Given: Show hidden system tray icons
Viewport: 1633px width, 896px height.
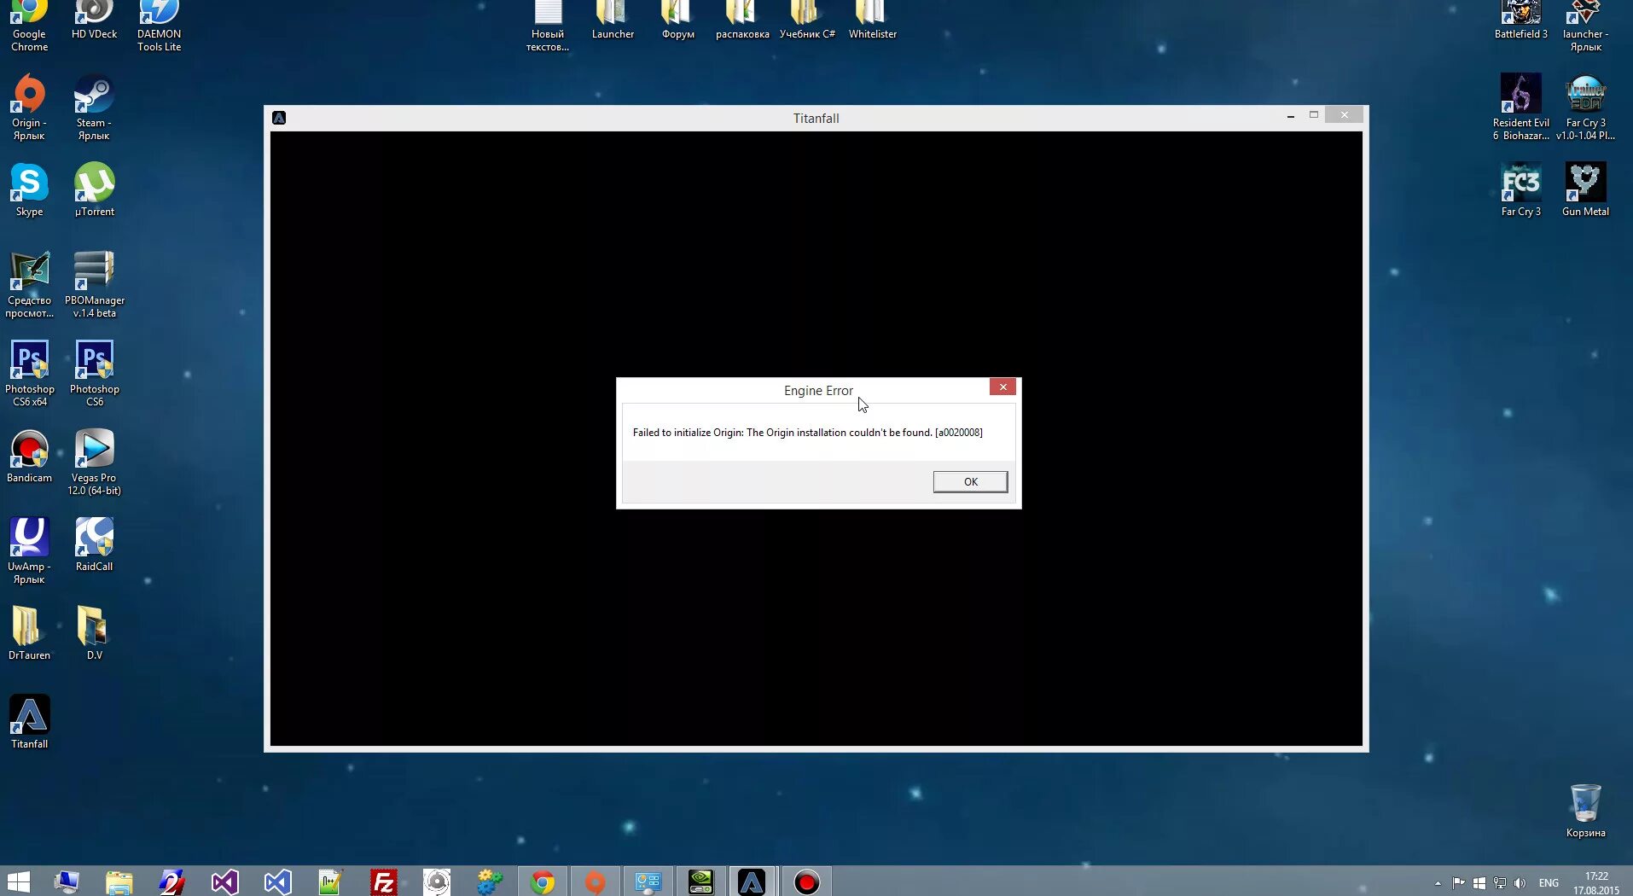Looking at the screenshot, I should (1438, 883).
